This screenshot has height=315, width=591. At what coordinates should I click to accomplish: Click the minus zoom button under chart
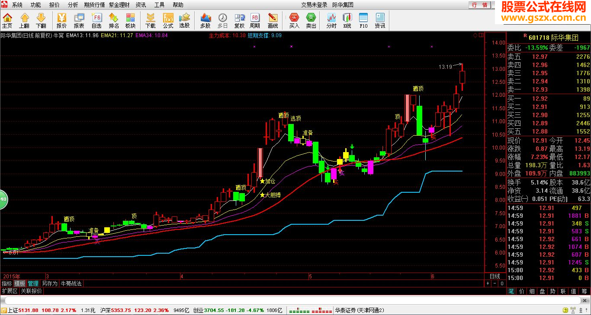point(495,283)
